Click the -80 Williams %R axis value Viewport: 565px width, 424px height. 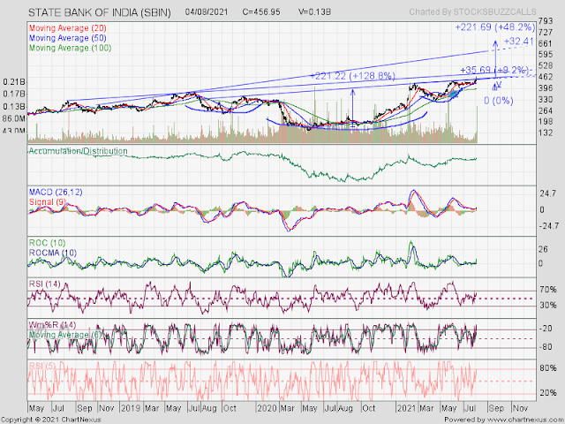click(x=546, y=347)
